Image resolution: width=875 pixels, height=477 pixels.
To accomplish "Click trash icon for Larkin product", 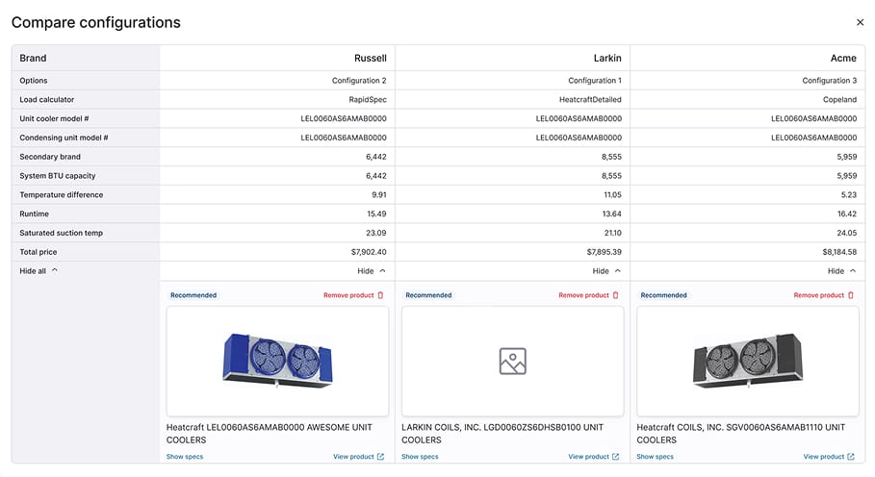I will coord(615,295).
